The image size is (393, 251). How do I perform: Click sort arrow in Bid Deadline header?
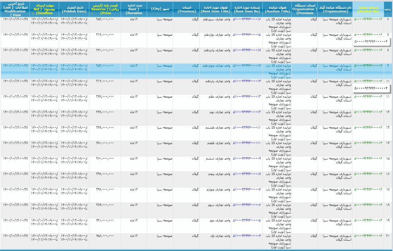[33, 13]
